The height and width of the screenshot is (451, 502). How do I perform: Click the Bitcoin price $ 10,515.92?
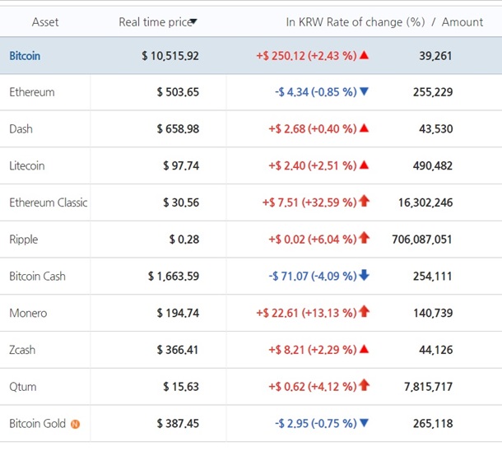click(x=170, y=56)
